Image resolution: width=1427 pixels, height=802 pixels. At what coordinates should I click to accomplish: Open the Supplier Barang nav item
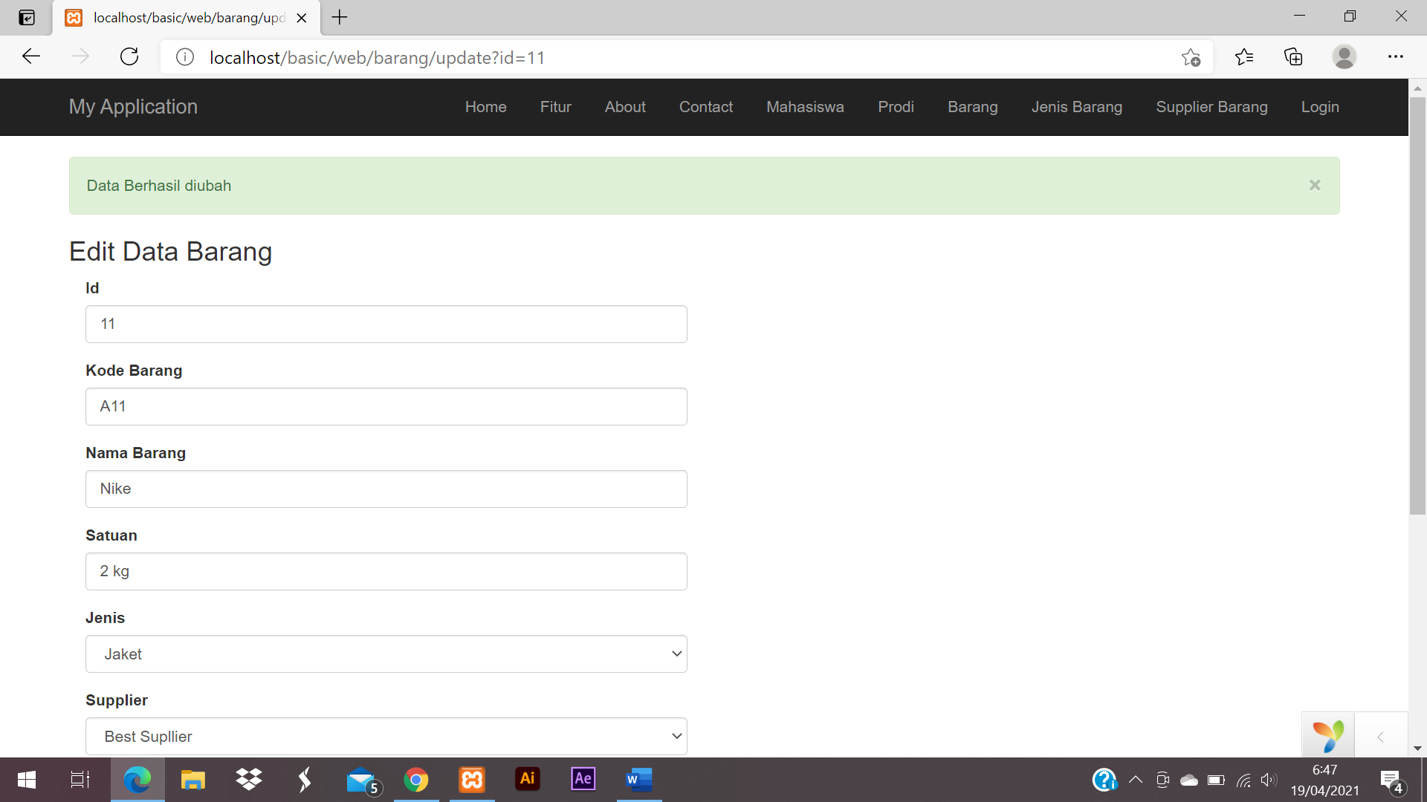click(1211, 107)
